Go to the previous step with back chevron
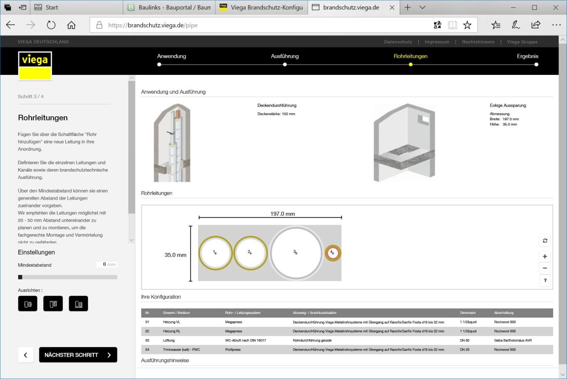The image size is (567, 379). (25, 355)
